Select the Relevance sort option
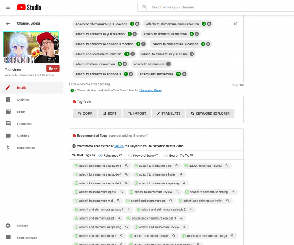 [x=101, y=155]
